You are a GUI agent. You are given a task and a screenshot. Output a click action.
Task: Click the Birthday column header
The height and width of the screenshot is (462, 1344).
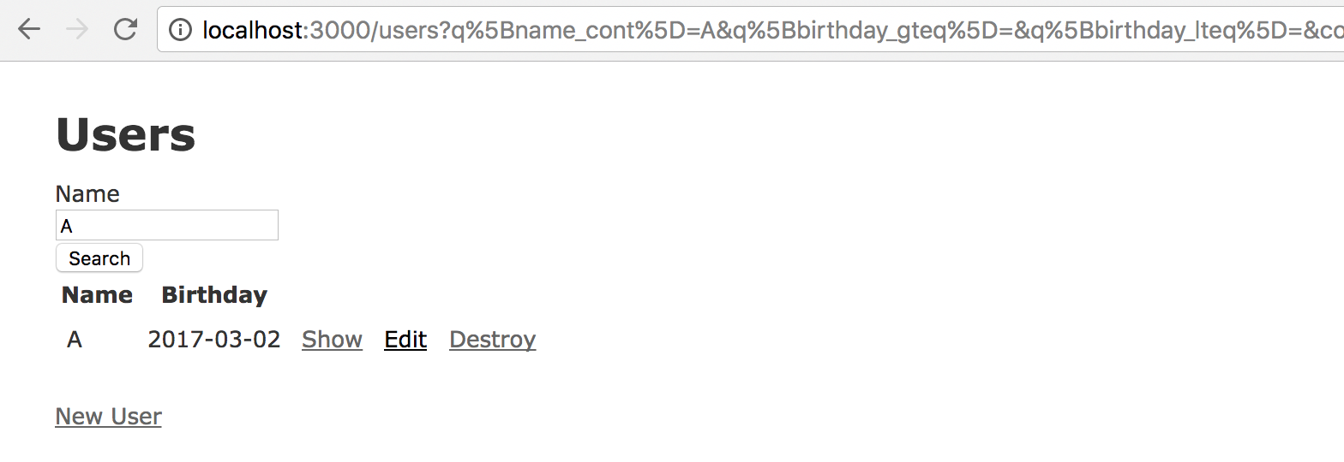(214, 295)
